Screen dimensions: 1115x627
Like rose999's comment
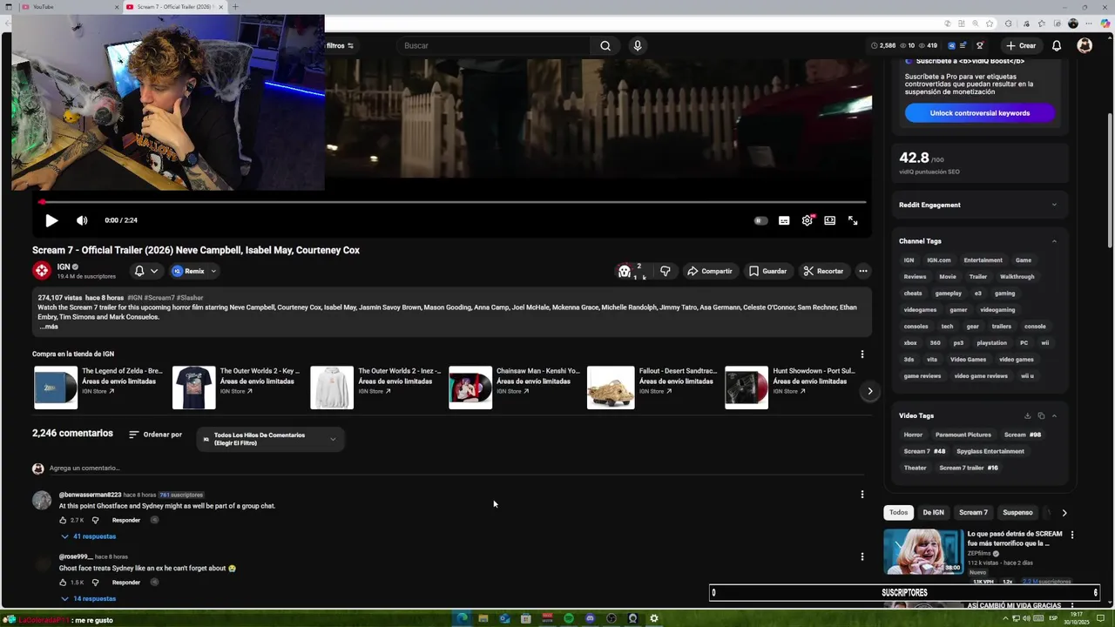[63, 583]
